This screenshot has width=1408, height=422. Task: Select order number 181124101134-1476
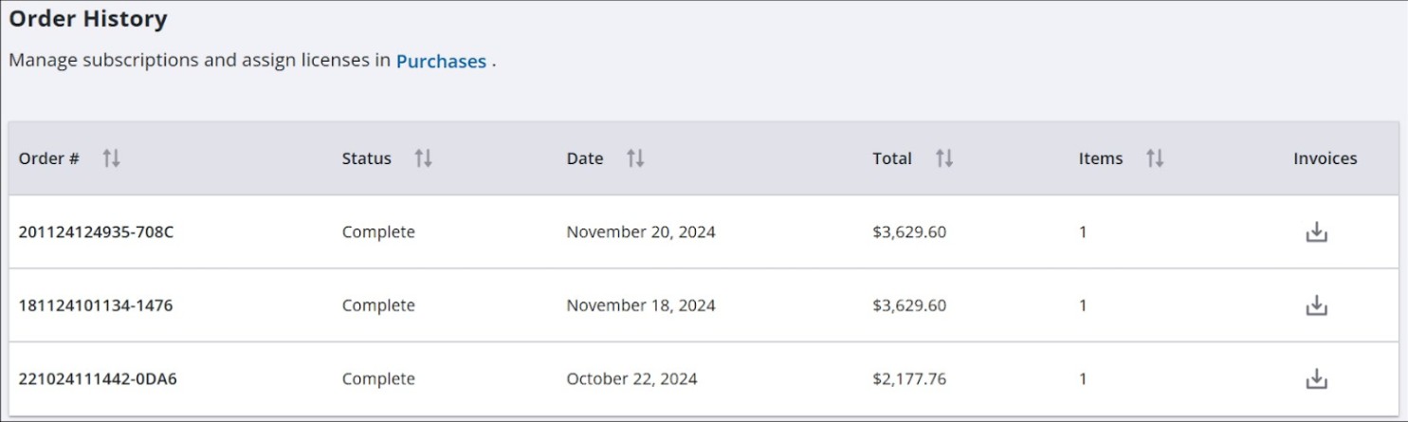click(95, 305)
